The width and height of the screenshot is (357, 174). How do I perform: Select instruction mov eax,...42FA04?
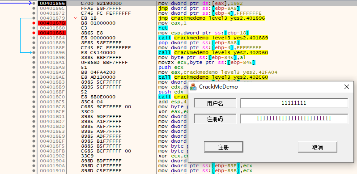(x=218, y=72)
